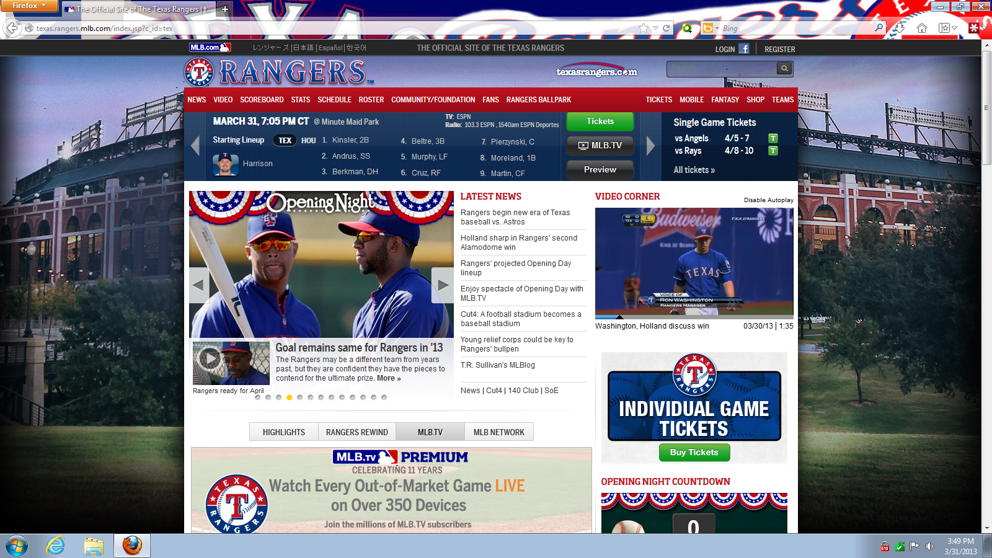Click the page's vertical scrollbar thumb
The image size is (992, 558).
click(x=986, y=108)
